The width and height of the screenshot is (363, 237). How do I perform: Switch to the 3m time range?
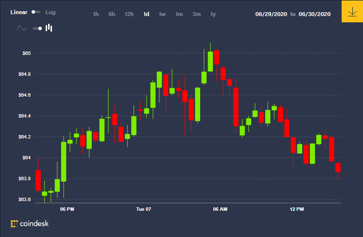196,14
